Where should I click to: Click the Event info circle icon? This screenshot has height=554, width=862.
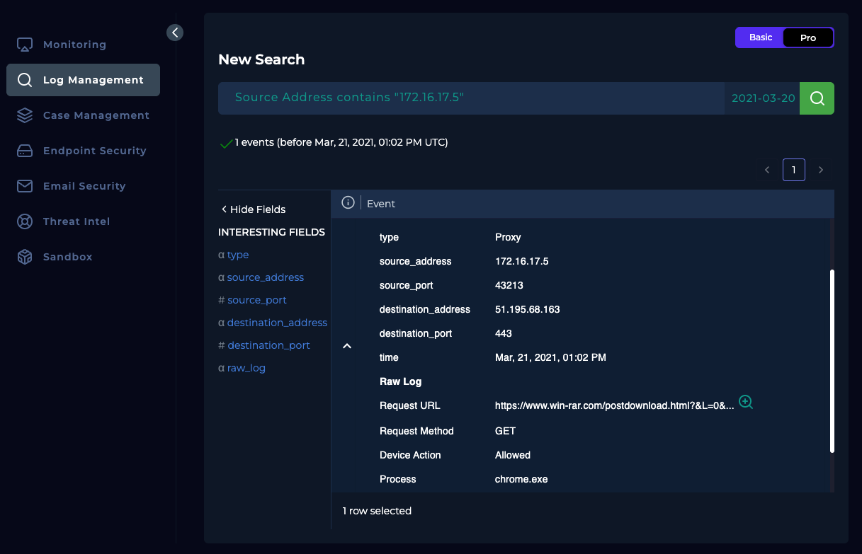pos(348,203)
